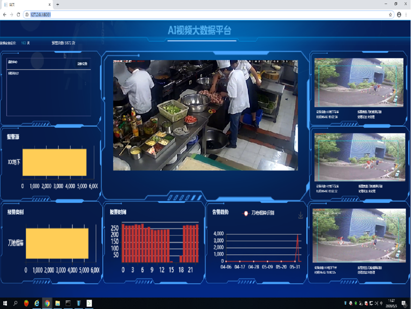Viewport: 411px width, 309px height.
Task: Click the yellow 刀枪棍棒 bar in 报警类别 chart
Action: [57, 243]
